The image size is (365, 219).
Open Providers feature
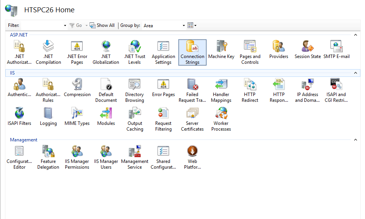[279, 50]
